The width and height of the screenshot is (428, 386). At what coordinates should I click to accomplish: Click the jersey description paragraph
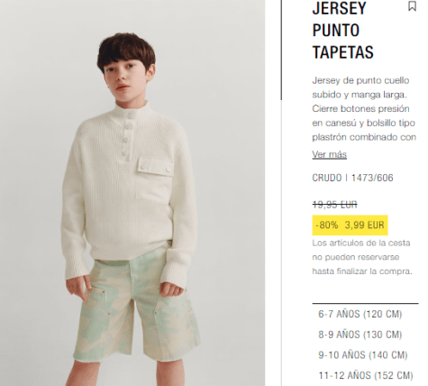[364, 109]
